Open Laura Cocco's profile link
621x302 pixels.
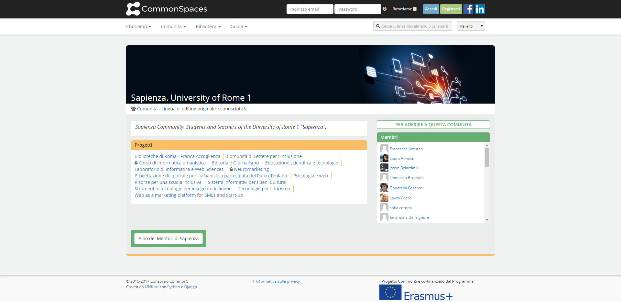click(x=400, y=198)
